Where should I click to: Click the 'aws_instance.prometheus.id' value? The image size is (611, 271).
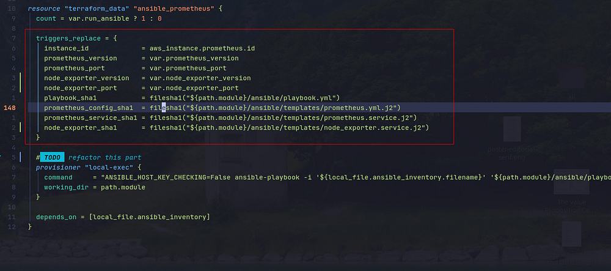[x=202, y=48]
